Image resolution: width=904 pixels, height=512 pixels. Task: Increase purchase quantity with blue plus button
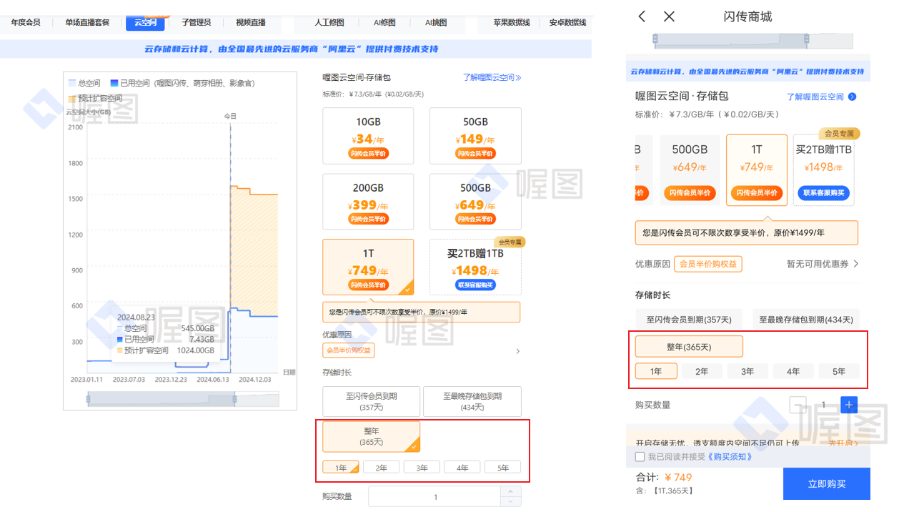[848, 405]
